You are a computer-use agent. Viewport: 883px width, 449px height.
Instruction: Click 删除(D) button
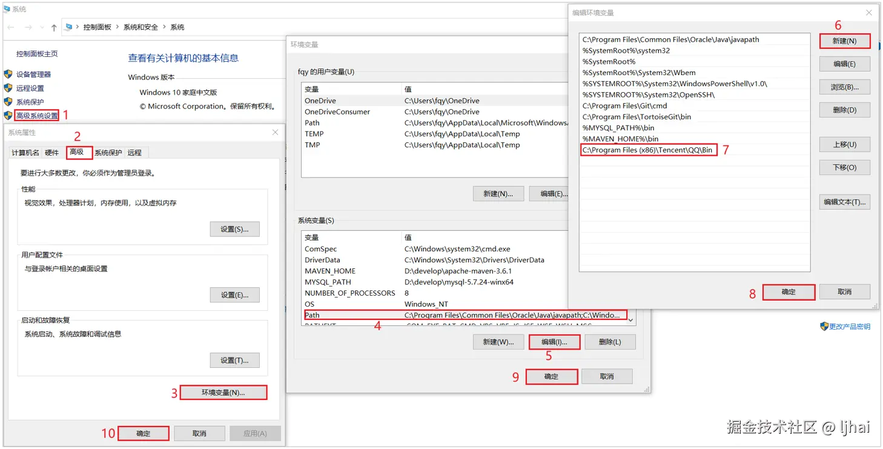[x=844, y=110]
